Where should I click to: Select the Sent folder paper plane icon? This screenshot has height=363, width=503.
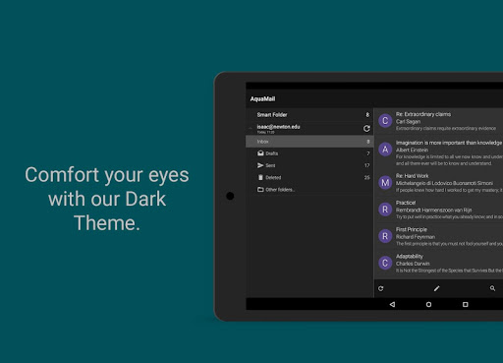point(260,165)
